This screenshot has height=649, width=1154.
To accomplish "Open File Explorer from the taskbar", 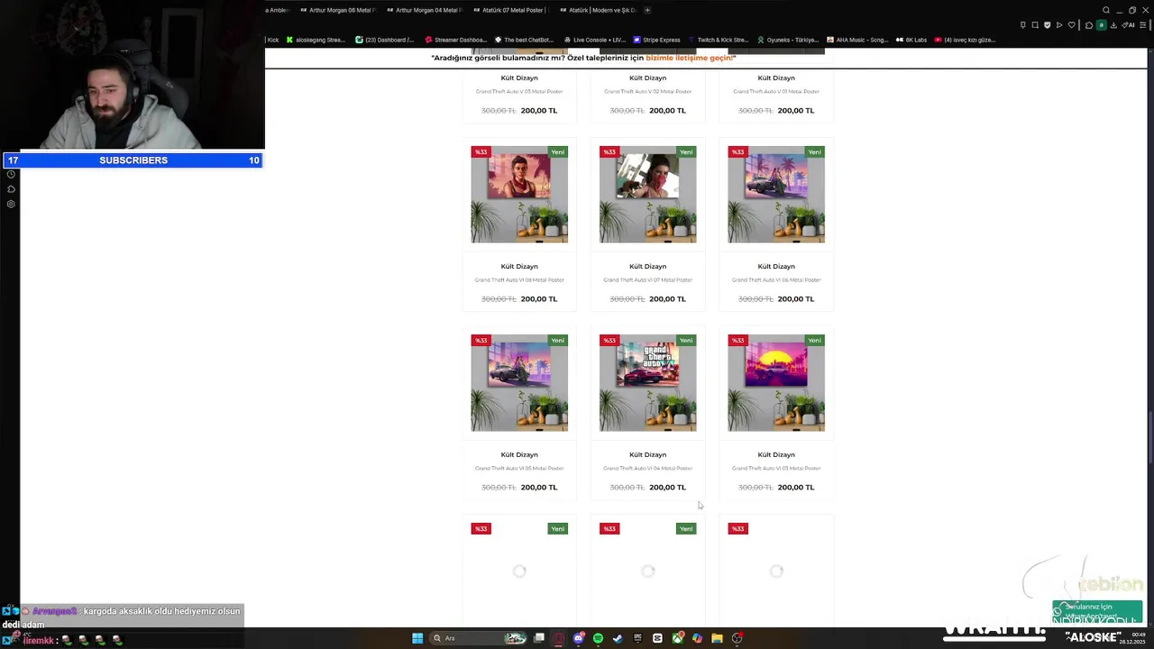I will [x=717, y=638].
